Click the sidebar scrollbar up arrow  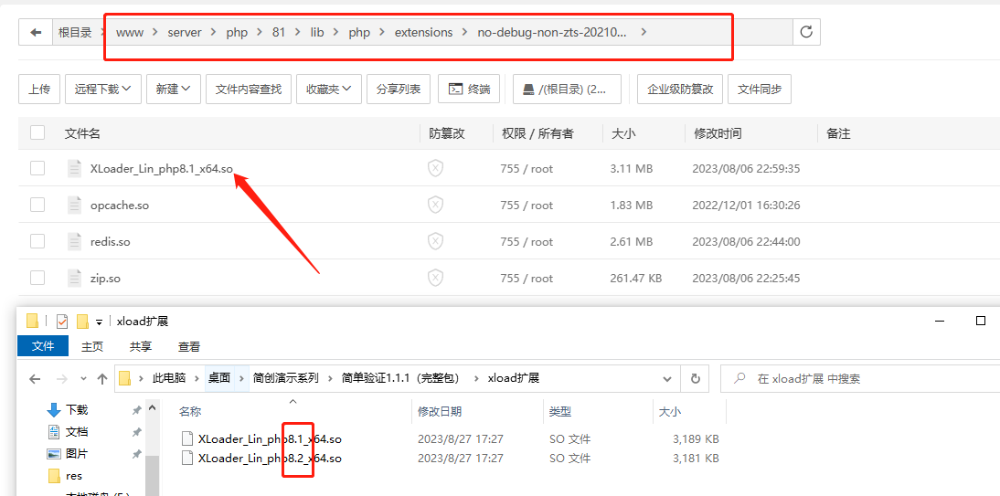[x=152, y=406]
